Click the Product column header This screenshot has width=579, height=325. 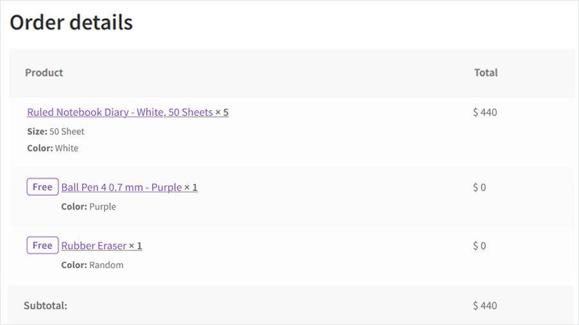coord(44,73)
